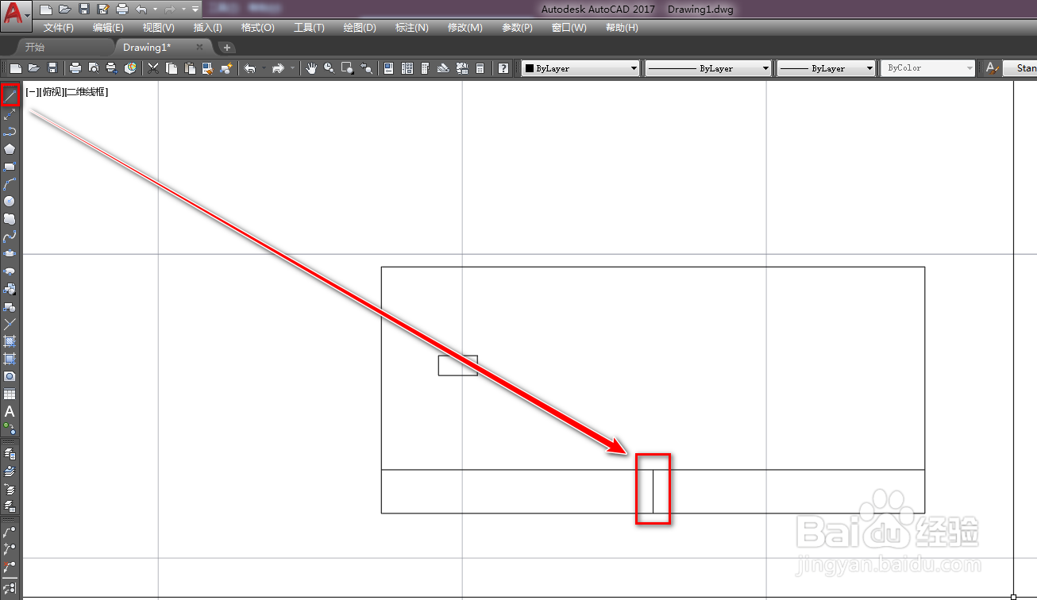This screenshot has width=1037, height=600.
Task: Select the Insert Block tool
Action: [x=10, y=289]
